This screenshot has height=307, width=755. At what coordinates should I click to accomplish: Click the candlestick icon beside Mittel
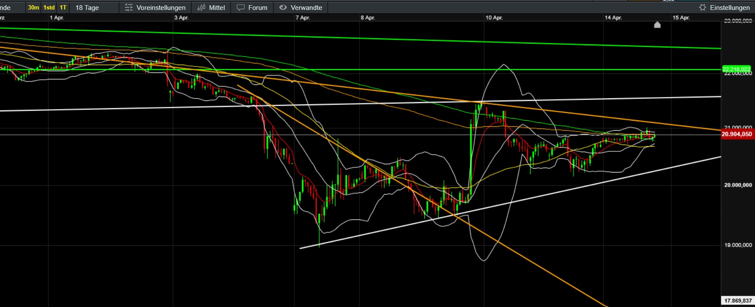(201, 7)
